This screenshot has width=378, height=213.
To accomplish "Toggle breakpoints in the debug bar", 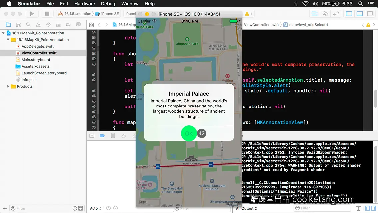I will 102,136.
